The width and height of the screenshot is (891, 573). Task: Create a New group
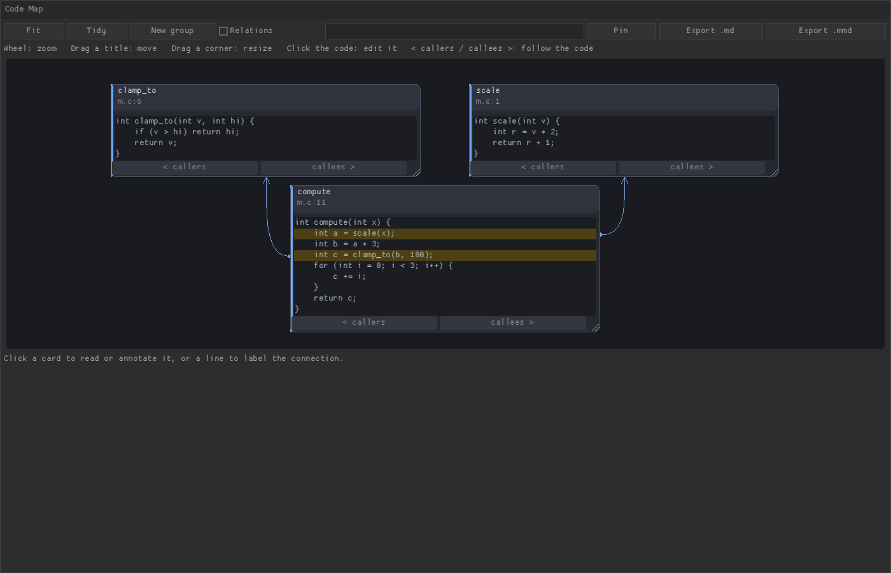click(x=172, y=31)
